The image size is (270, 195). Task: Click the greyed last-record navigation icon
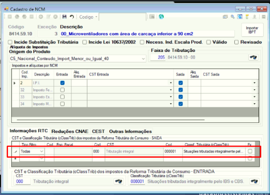point(32,17)
